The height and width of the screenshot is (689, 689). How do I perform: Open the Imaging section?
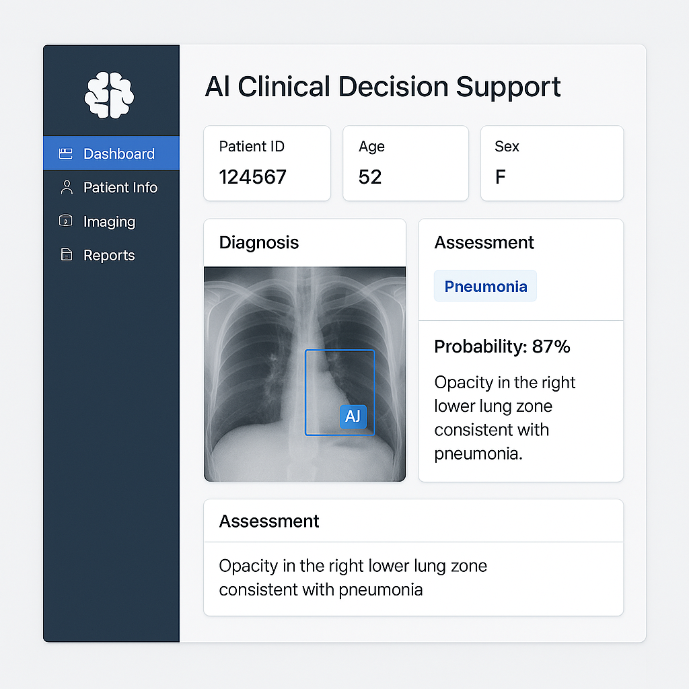(x=111, y=221)
